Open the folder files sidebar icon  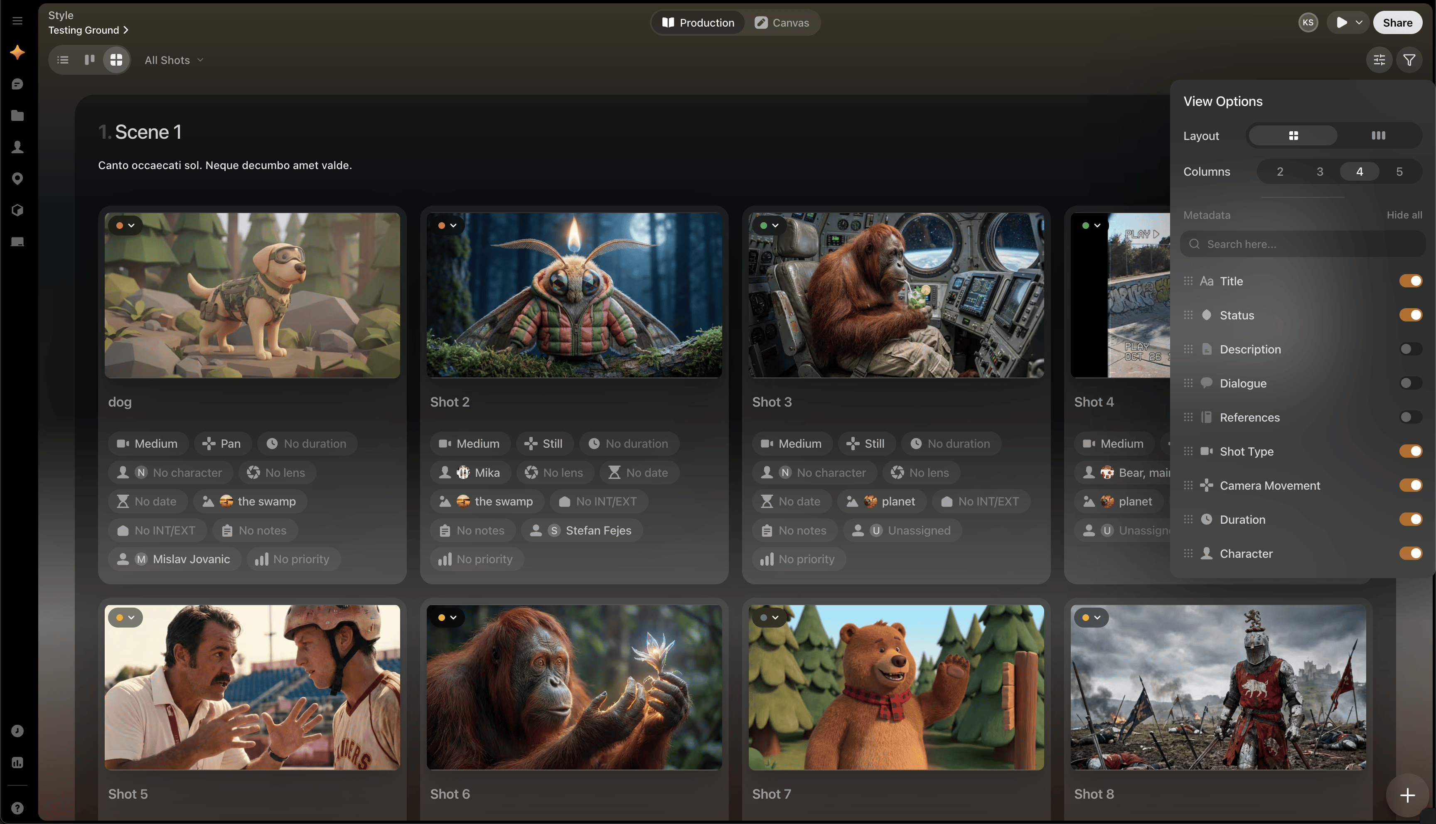click(17, 115)
